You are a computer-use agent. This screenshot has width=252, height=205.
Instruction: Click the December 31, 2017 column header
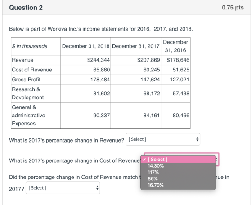click(136, 46)
